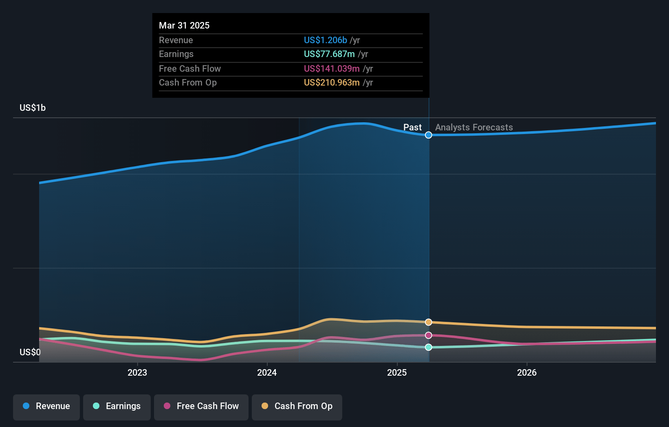Click the US$1b y-axis label
Screen dimensions: 669x427
33,108
